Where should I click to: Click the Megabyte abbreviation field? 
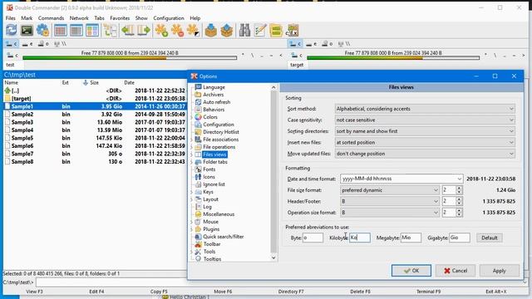(x=411, y=238)
